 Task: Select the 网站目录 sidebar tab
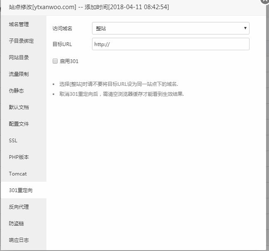tap(19, 58)
